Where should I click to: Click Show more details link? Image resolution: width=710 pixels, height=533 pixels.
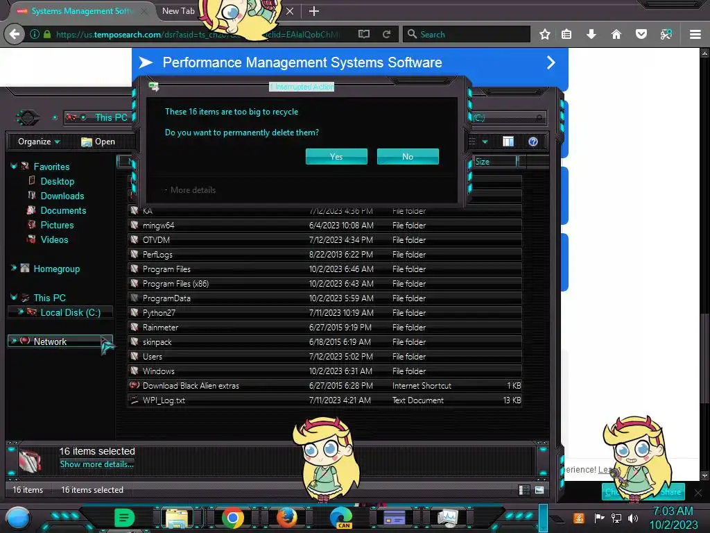(96, 464)
